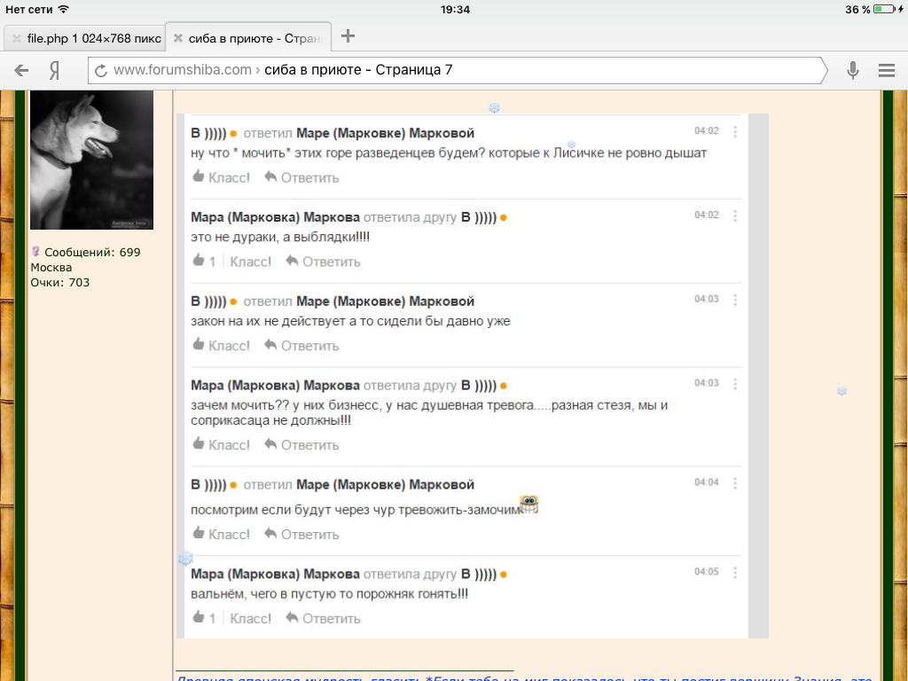The image size is (908, 681).
Task: Reply to the 'зачем мочить' comment
Action: click(x=301, y=445)
